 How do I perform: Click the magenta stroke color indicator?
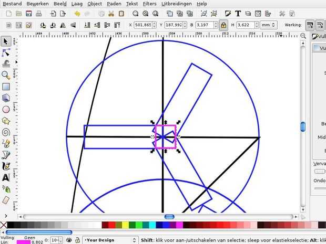pos(24,242)
